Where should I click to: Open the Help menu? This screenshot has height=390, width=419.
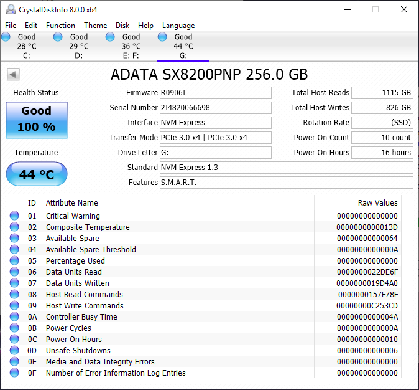click(145, 26)
